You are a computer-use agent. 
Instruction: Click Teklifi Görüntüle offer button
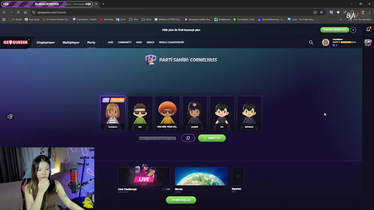[335, 30]
